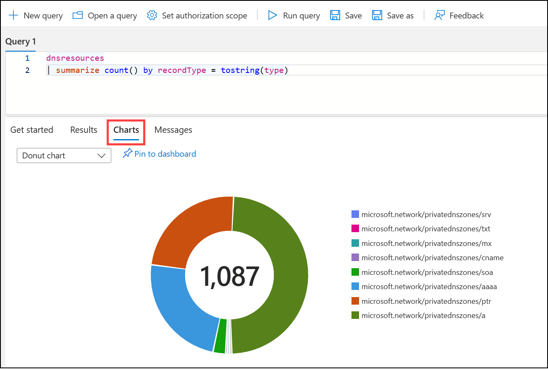
Task: Start a New query with the plus icon
Action: pos(14,15)
